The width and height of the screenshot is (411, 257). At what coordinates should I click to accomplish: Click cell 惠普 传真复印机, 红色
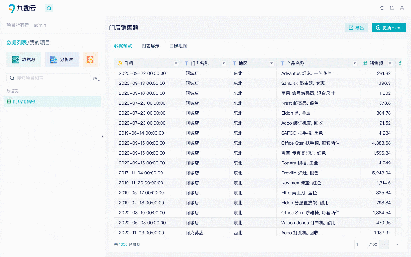point(318,153)
